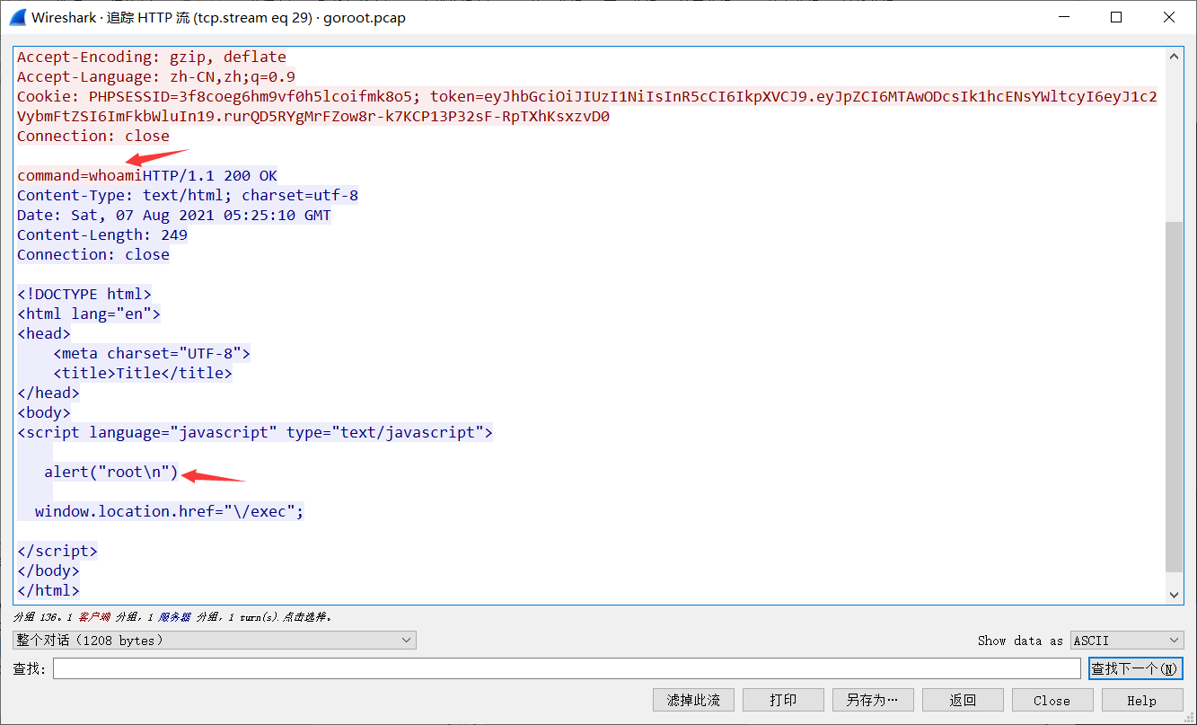The image size is (1197, 725).
Task: Click the Find Next (查找下一个) button
Action: (x=1135, y=668)
